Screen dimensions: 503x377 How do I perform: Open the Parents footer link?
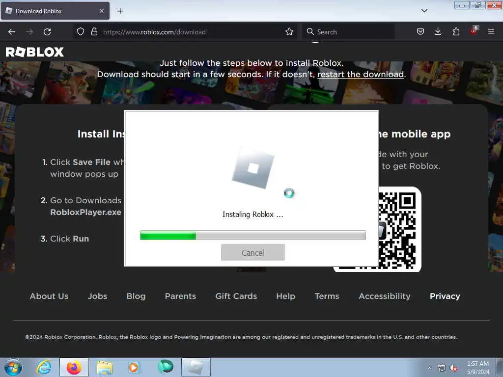tap(180, 296)
